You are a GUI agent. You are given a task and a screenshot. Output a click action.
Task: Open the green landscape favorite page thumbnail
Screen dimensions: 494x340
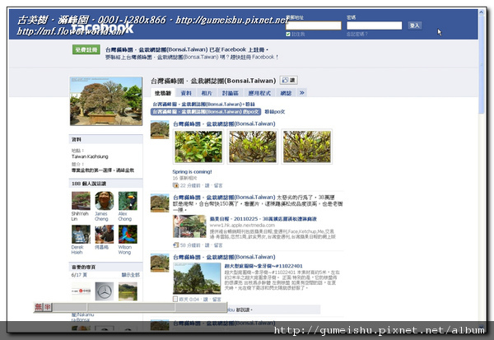(x=128, y=291)
